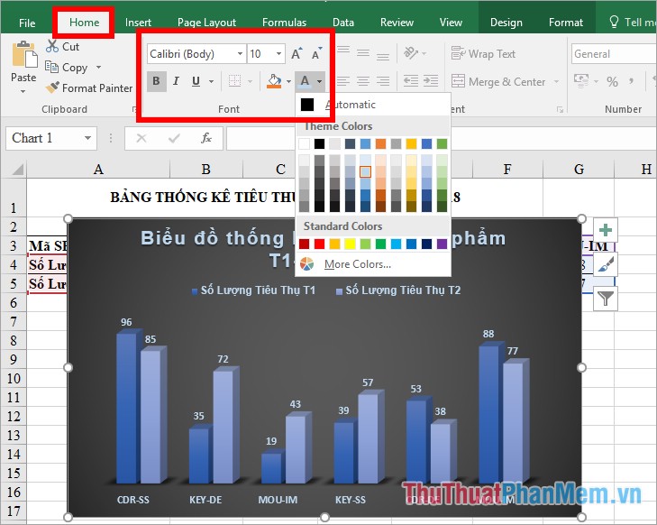Align text to the top
The width and height of the screenshot is (657, 525).
point(343,52)
